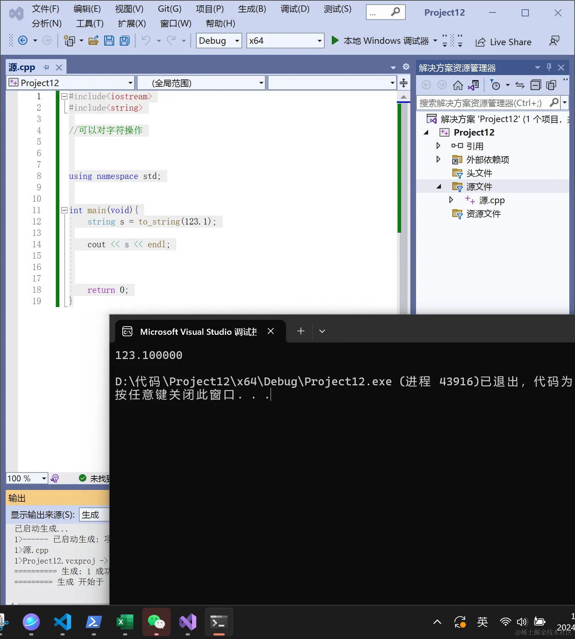This screenshot has width=575, height=639.
Task: Click the editor vertical scrollbar up arrow
Action: [404, 96]
